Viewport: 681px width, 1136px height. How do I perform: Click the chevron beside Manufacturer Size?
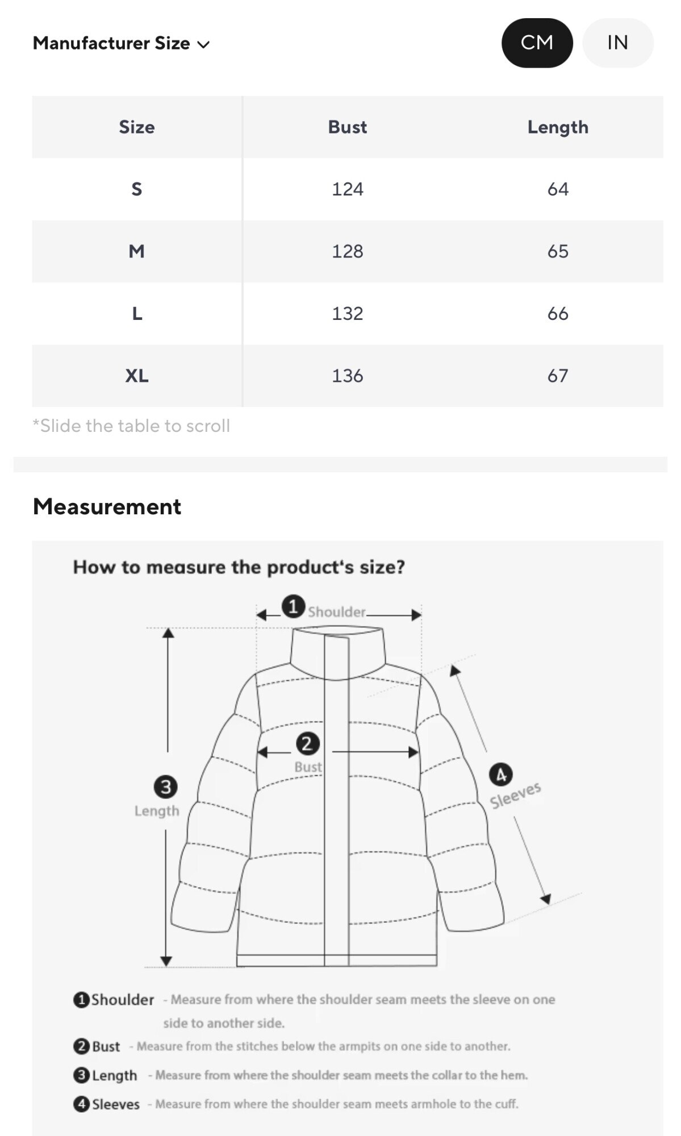(x=203, y=44)
